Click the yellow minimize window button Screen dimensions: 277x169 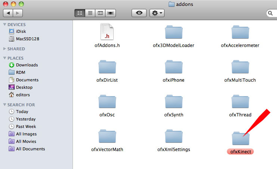(13, 4)
